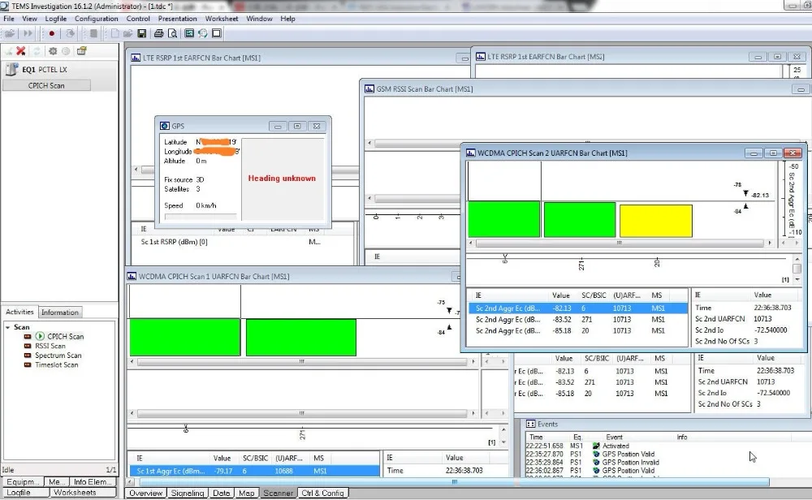Viewport: 812px width, 500px height.
Task: Switch to the Information tab
Action: [60, 312]
